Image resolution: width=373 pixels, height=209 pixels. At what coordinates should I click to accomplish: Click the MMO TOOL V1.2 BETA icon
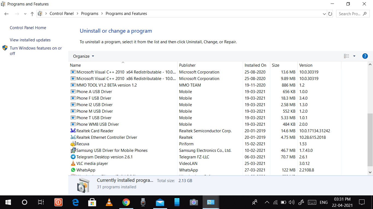[x=73, y=85]
